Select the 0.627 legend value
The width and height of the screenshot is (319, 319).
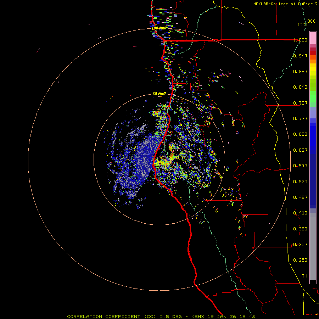pos(300,150)
